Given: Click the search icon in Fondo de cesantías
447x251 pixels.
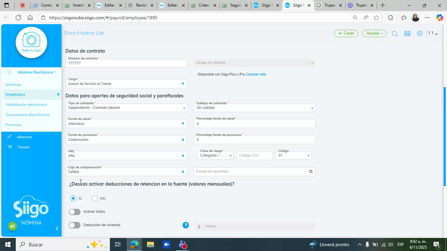Looking at the screenshot, I should click(311, 172).
